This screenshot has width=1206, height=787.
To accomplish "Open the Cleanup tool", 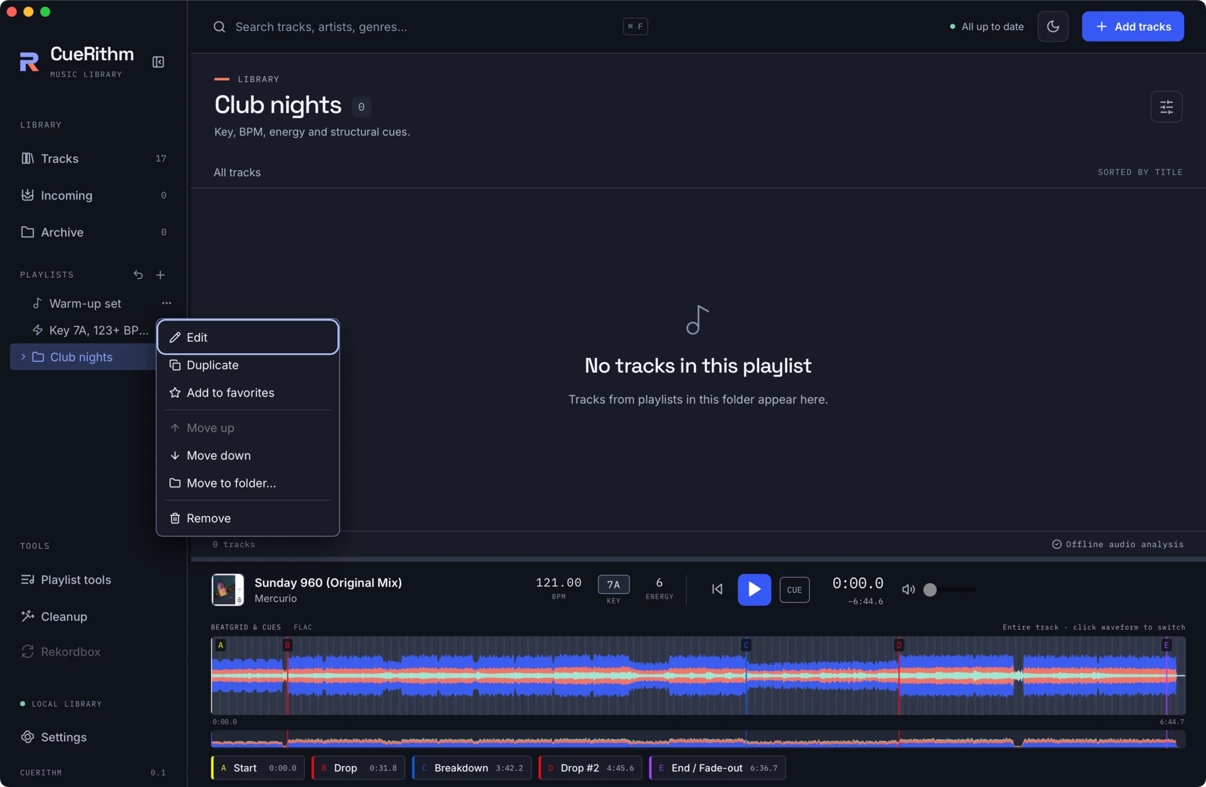I will [x=93, y=616].
